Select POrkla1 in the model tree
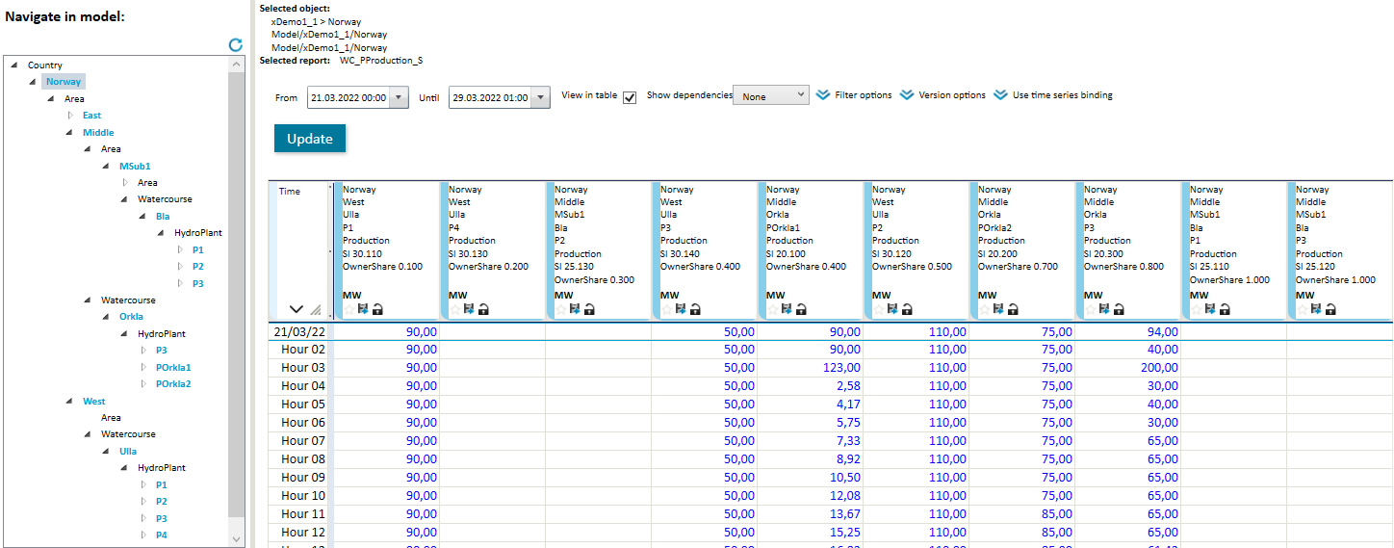The image size is (1394, 548). click(173, 367)
